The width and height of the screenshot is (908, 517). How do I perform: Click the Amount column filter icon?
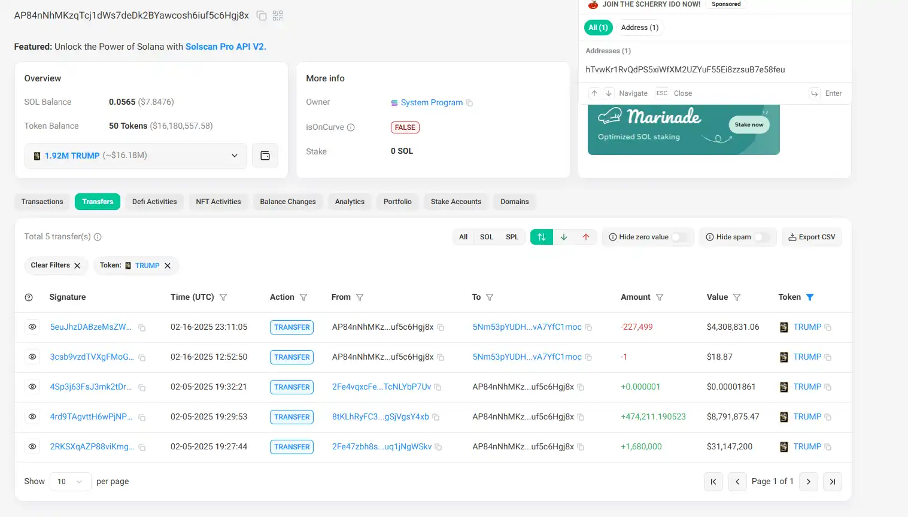660,297
